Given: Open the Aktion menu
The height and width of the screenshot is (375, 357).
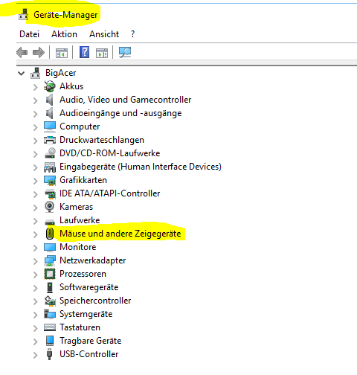Looking at the screenshot, I should point(64,34).
